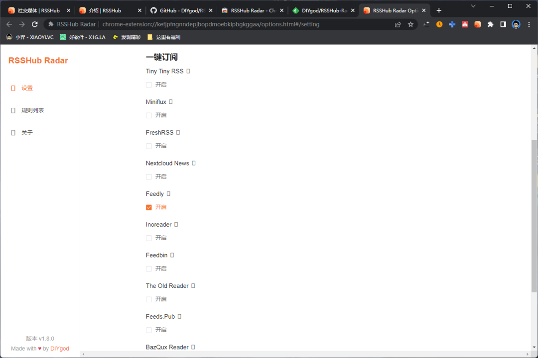Open the external link next to Feedly
Image resolution: width=538 pixels, height=358 pixels.
click(169, 193)
